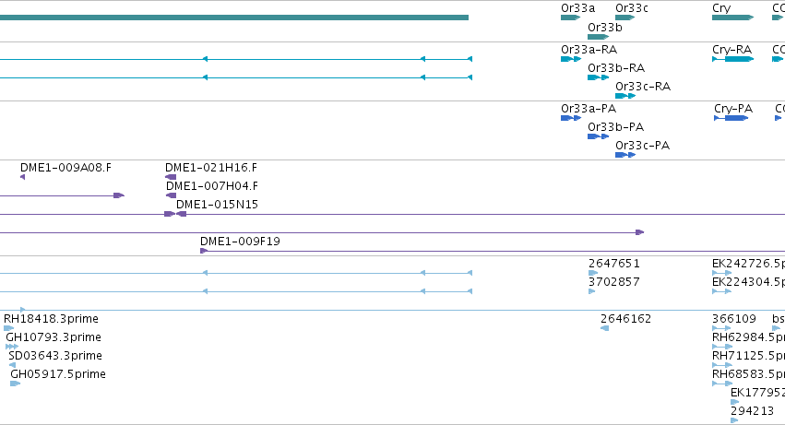Click EST label 3702857

coord(613,282)
